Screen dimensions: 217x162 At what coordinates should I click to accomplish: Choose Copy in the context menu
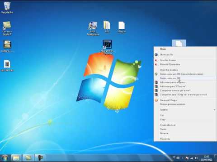(185, 120)
